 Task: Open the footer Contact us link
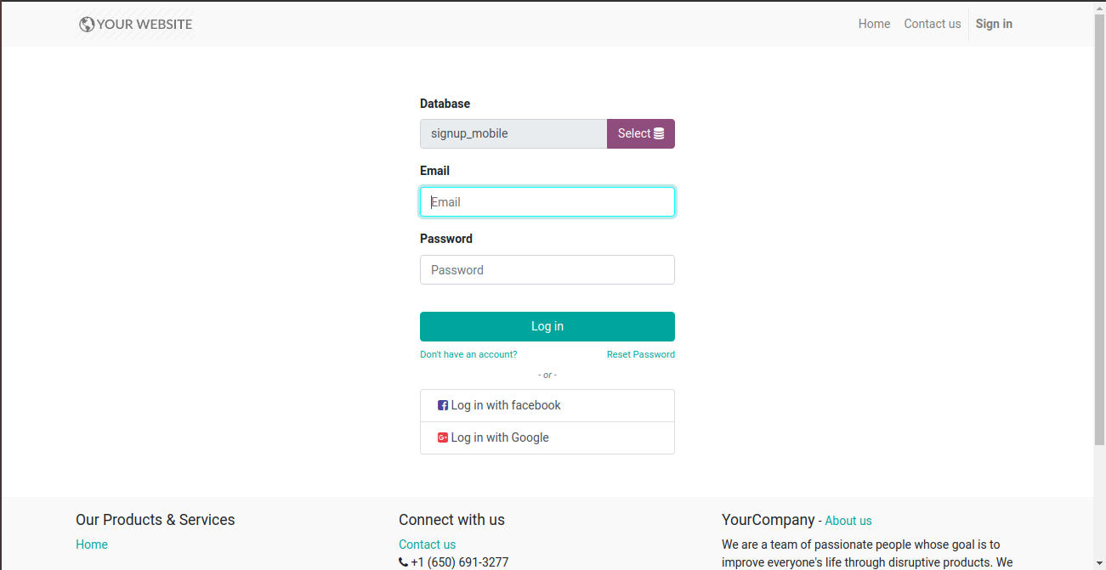427,545
